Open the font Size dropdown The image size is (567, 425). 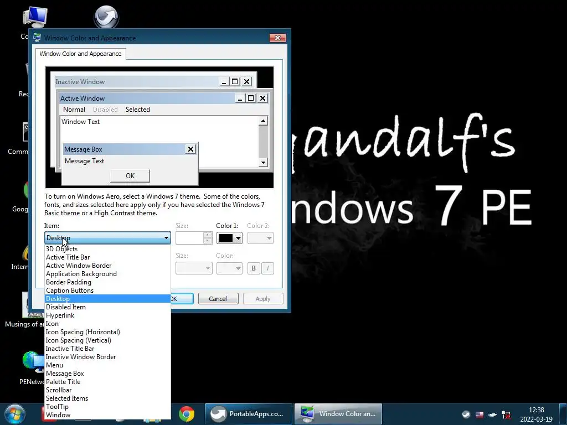[x=194, y=268]
